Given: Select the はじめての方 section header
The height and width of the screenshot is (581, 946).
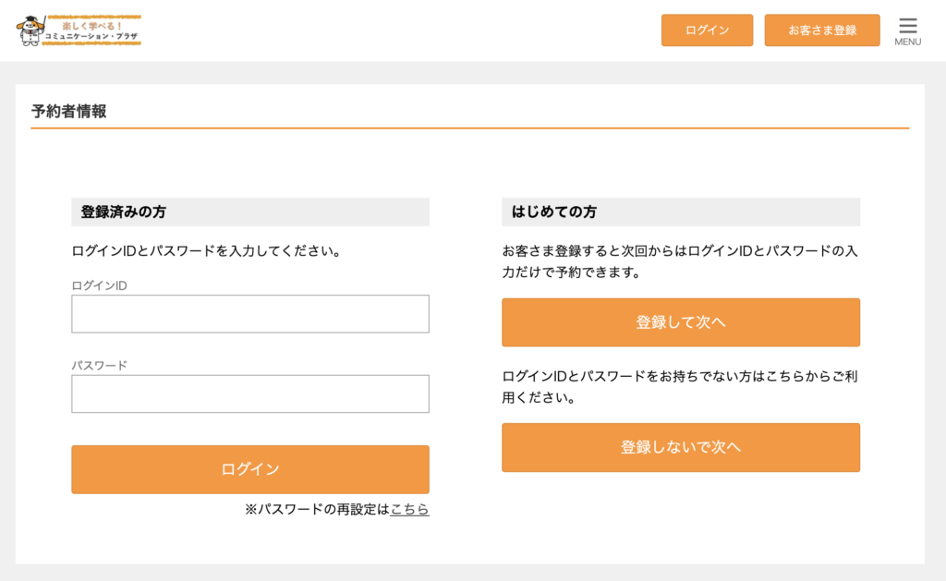Looking at the screenshot, I should tap(554, 212).
